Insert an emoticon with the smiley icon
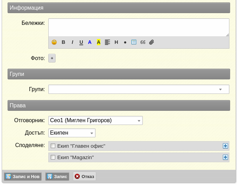Image resolution: width=237 pixels, height=185 pixels. (x=54, y=42)
